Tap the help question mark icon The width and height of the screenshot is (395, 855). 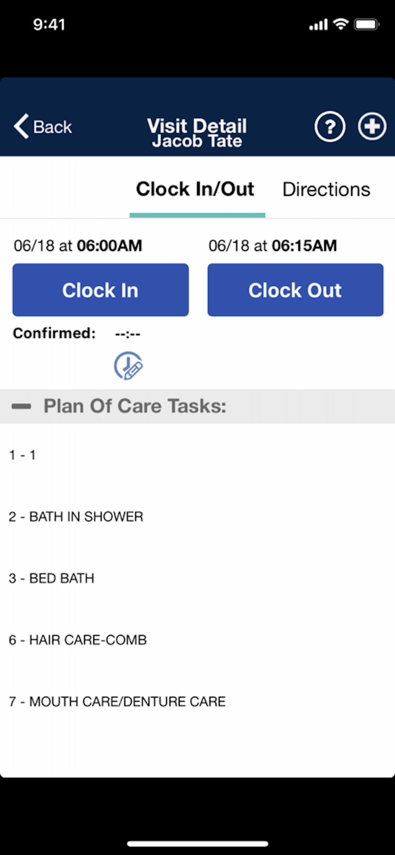coord(330,127)
